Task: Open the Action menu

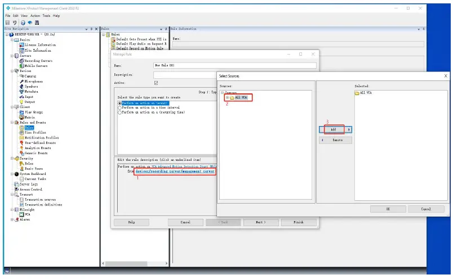Action: click(35, 16)
